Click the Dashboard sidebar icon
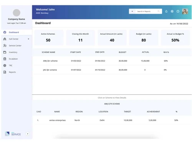Viewport: 192px width, 144px height. pyautogui.click(x=5, y=32)
